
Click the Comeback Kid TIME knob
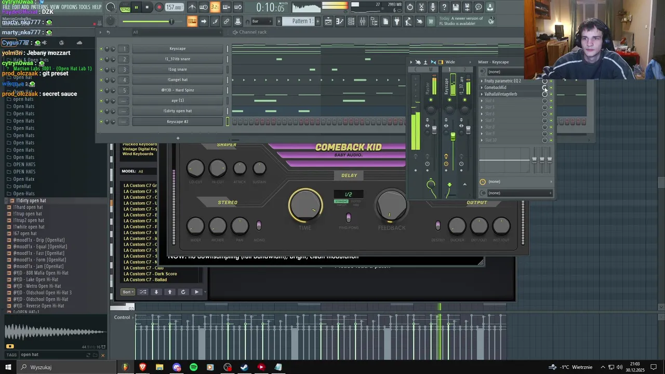click(x=305, y=205)
